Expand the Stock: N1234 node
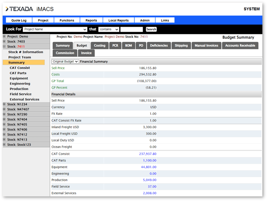267x201 pixels. (x=4, y=104)
